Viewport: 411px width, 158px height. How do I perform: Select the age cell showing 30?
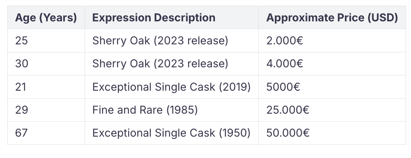pyautogui.click(x=46, y=64)
